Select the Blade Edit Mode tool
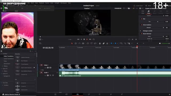 83,43
